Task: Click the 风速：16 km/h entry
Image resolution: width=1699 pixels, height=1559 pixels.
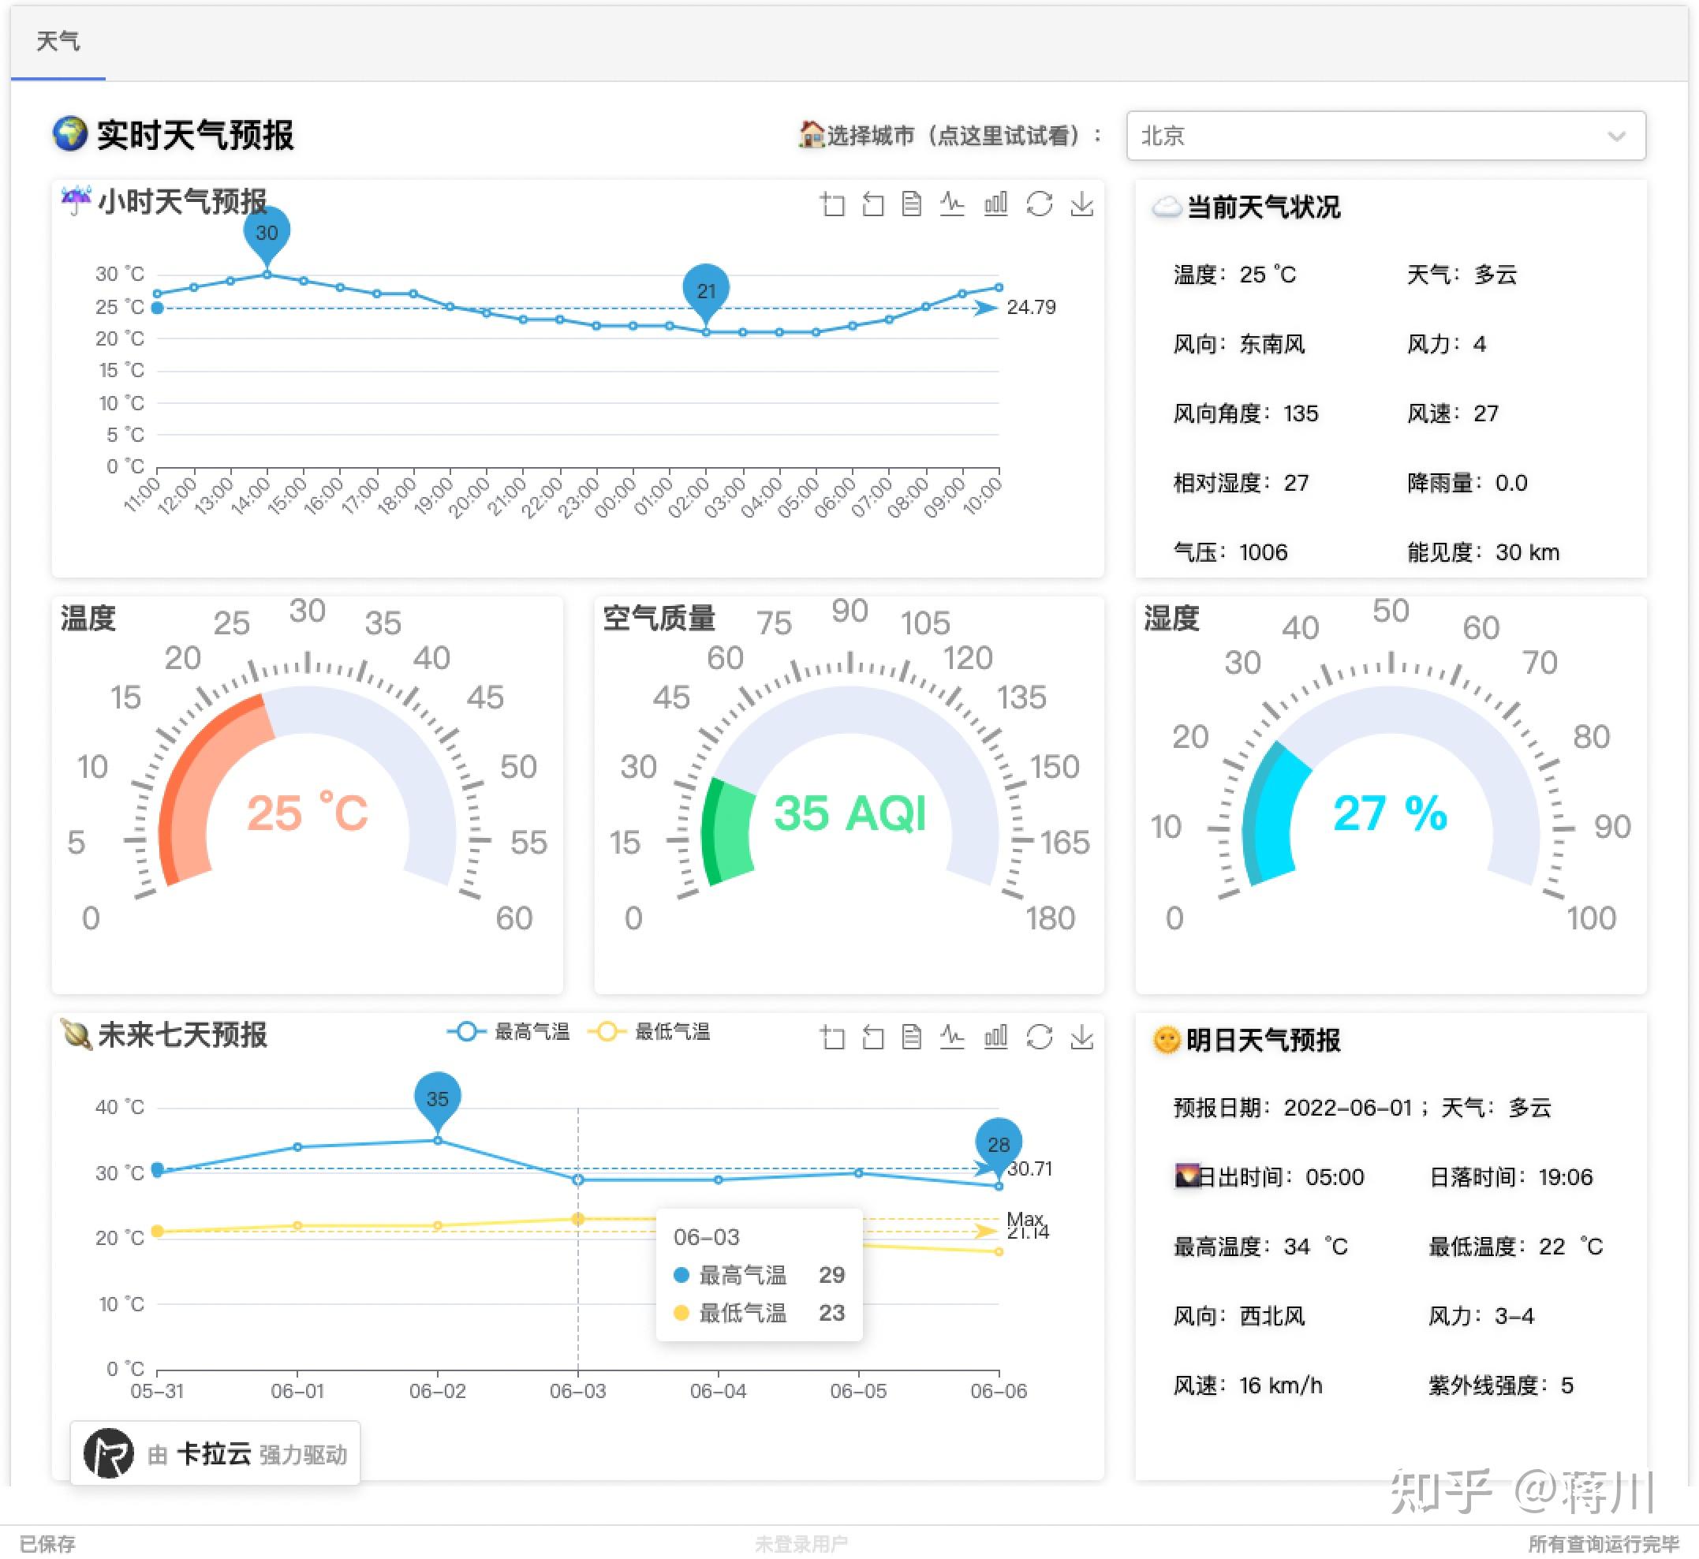Action: point(1248,1385)
